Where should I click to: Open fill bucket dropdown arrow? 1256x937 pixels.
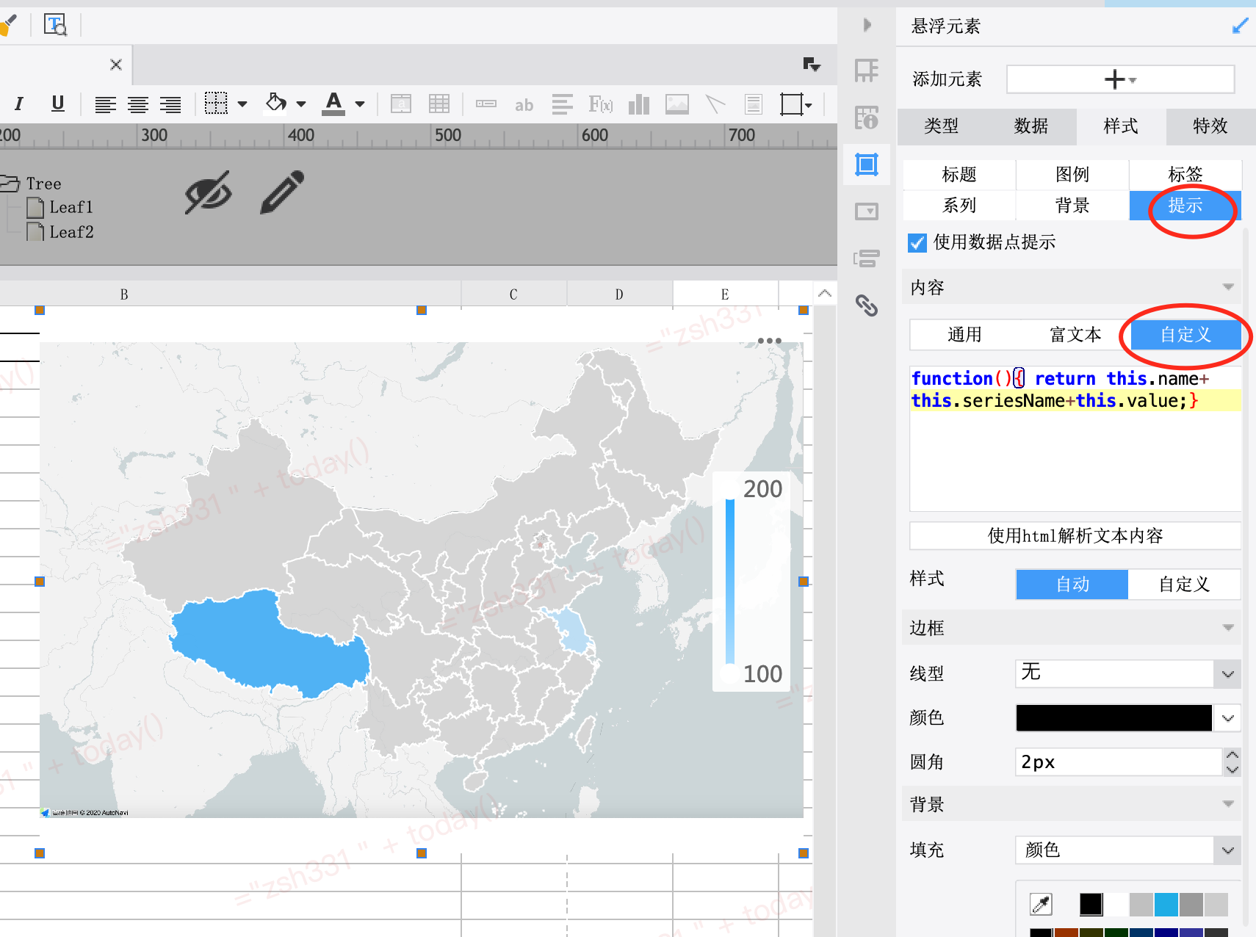click(301, 104)
